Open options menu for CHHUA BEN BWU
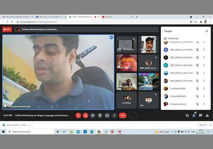Image resolution: width=213 pixels, height=149 pixels. coord(204,96)
